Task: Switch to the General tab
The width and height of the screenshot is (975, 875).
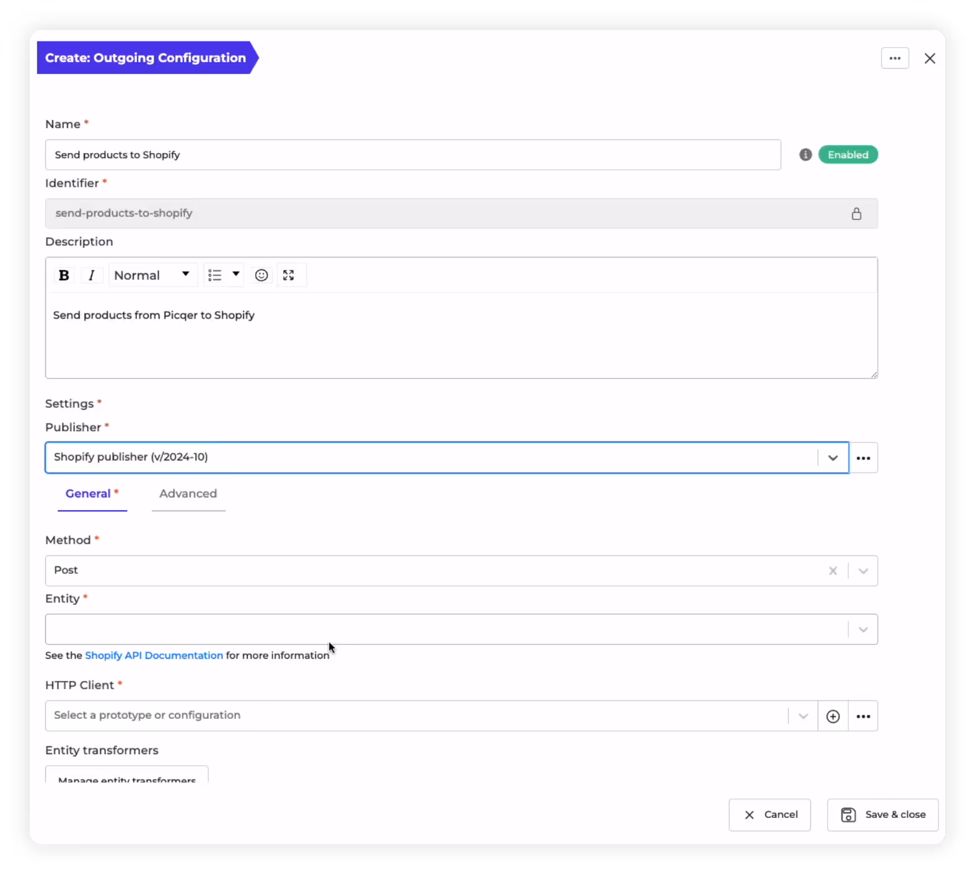Action: pyautogui.click(x=92, y=494)
